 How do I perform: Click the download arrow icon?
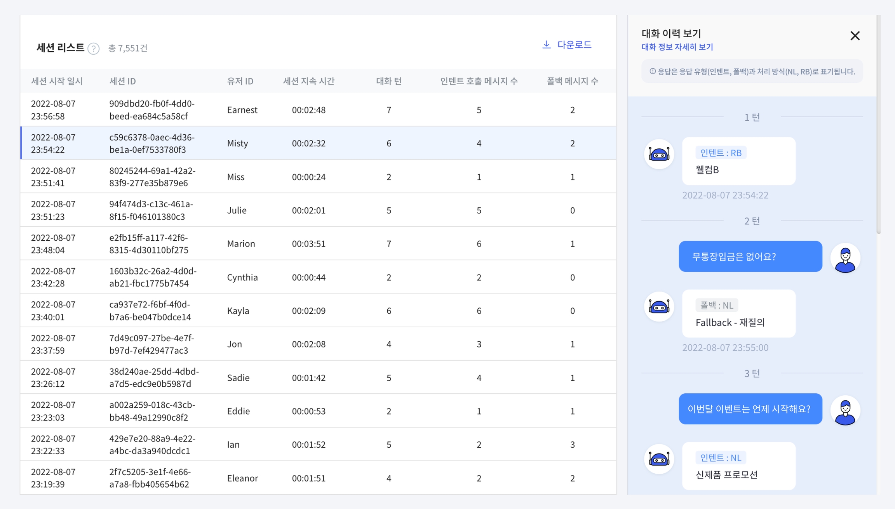coord(547,45)
